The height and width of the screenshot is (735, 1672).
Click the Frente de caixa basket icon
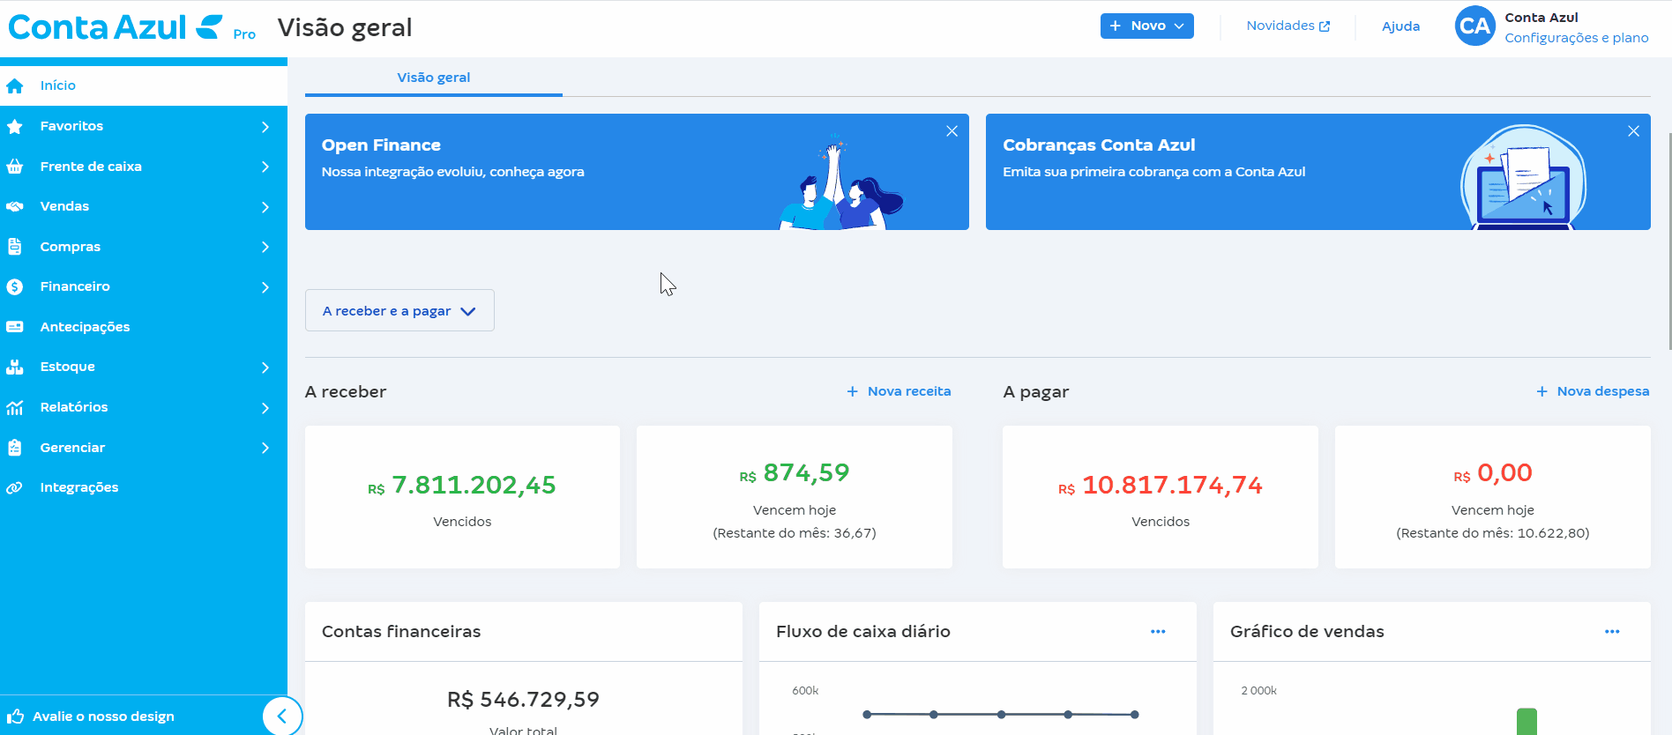(15, 167)
